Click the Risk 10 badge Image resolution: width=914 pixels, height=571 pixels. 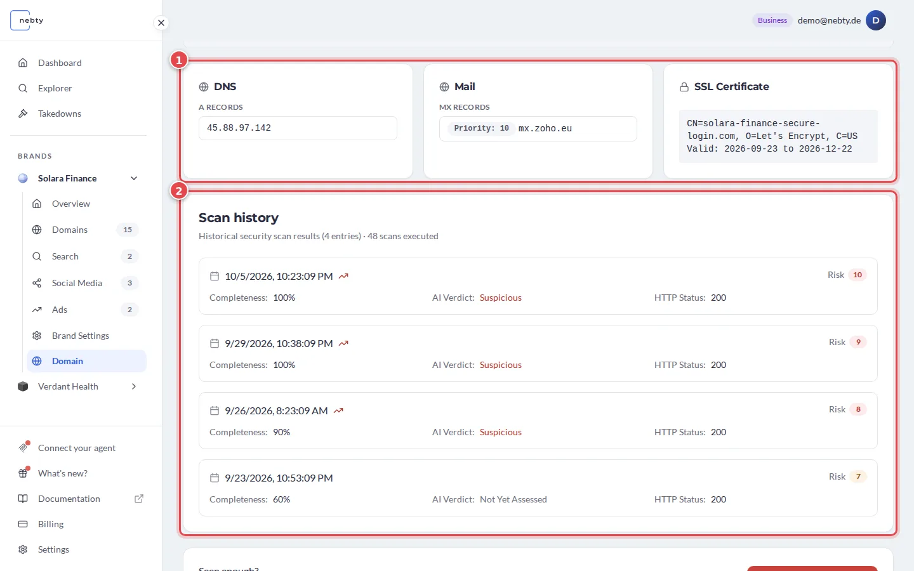point(858,275)
